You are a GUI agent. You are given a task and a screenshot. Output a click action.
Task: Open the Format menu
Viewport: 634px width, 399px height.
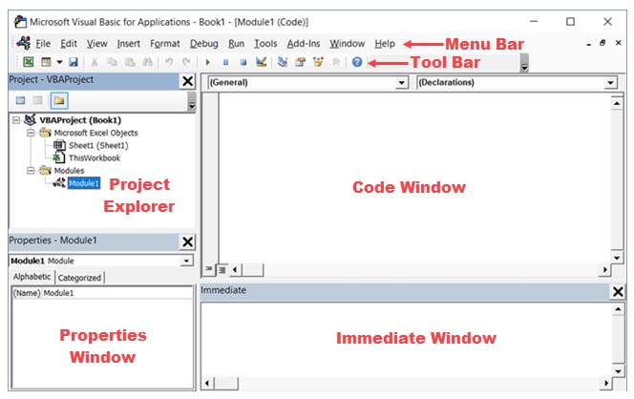tap(165, 44)
